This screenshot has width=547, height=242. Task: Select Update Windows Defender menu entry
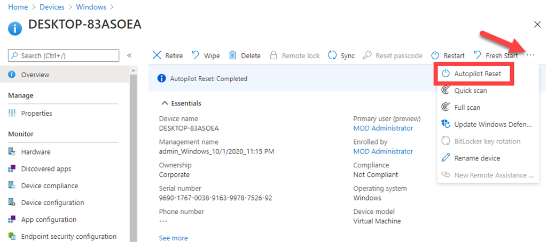[493, 124]
